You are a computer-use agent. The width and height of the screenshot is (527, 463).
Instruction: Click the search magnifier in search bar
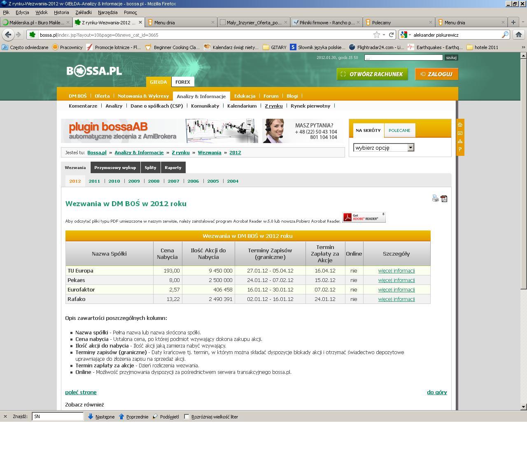(x=505, y=35)
